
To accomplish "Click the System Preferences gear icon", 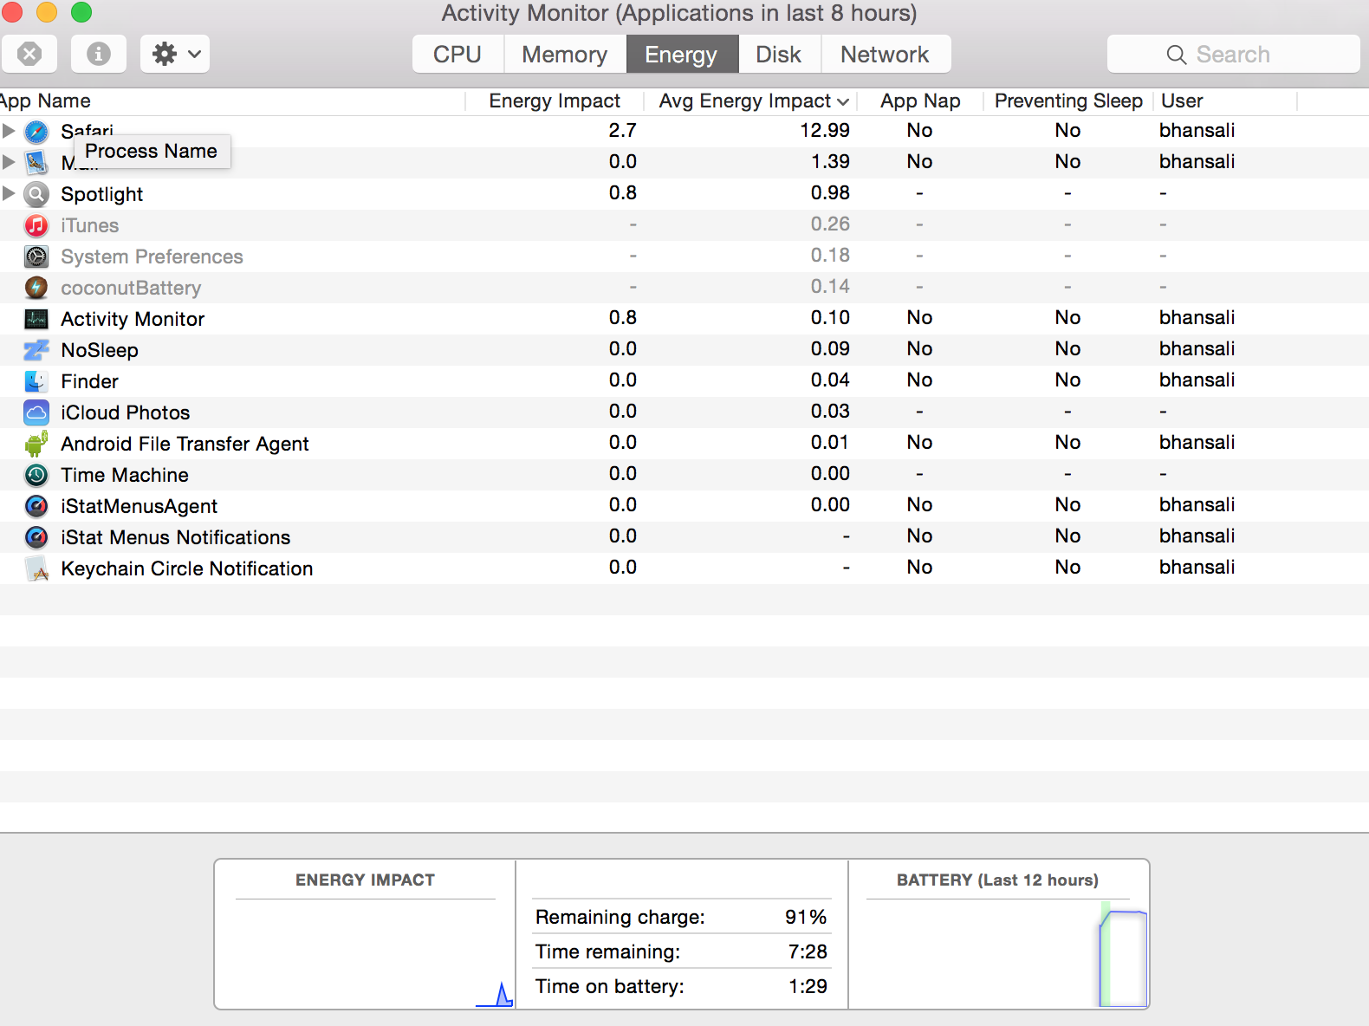I will (x=36, y=256).
